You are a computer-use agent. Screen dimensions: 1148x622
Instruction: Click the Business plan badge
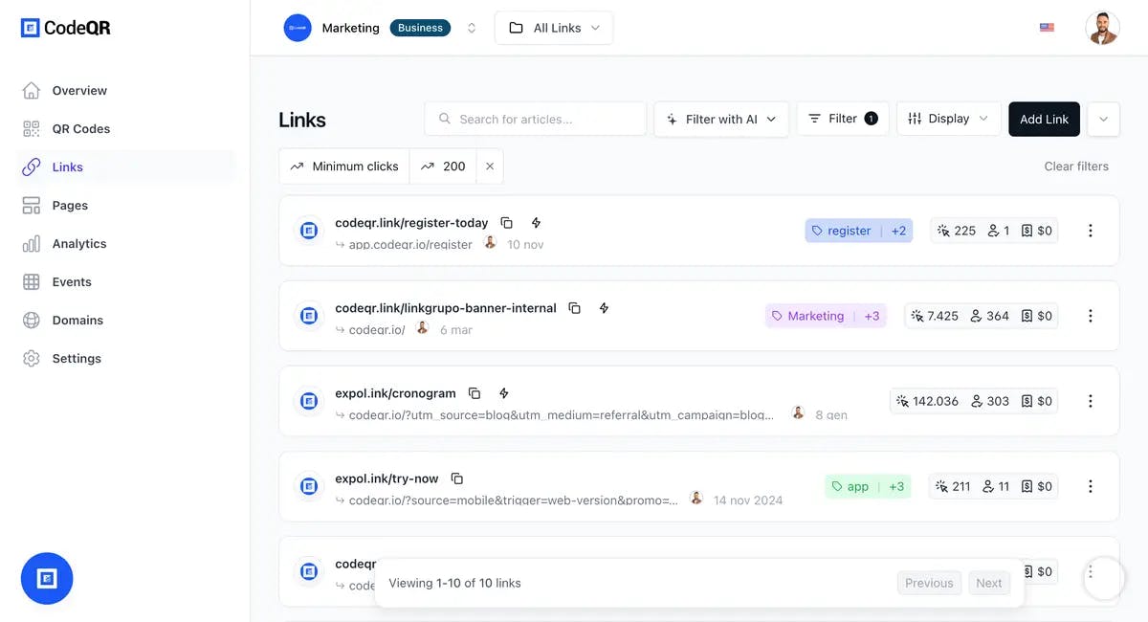(420, 28)
